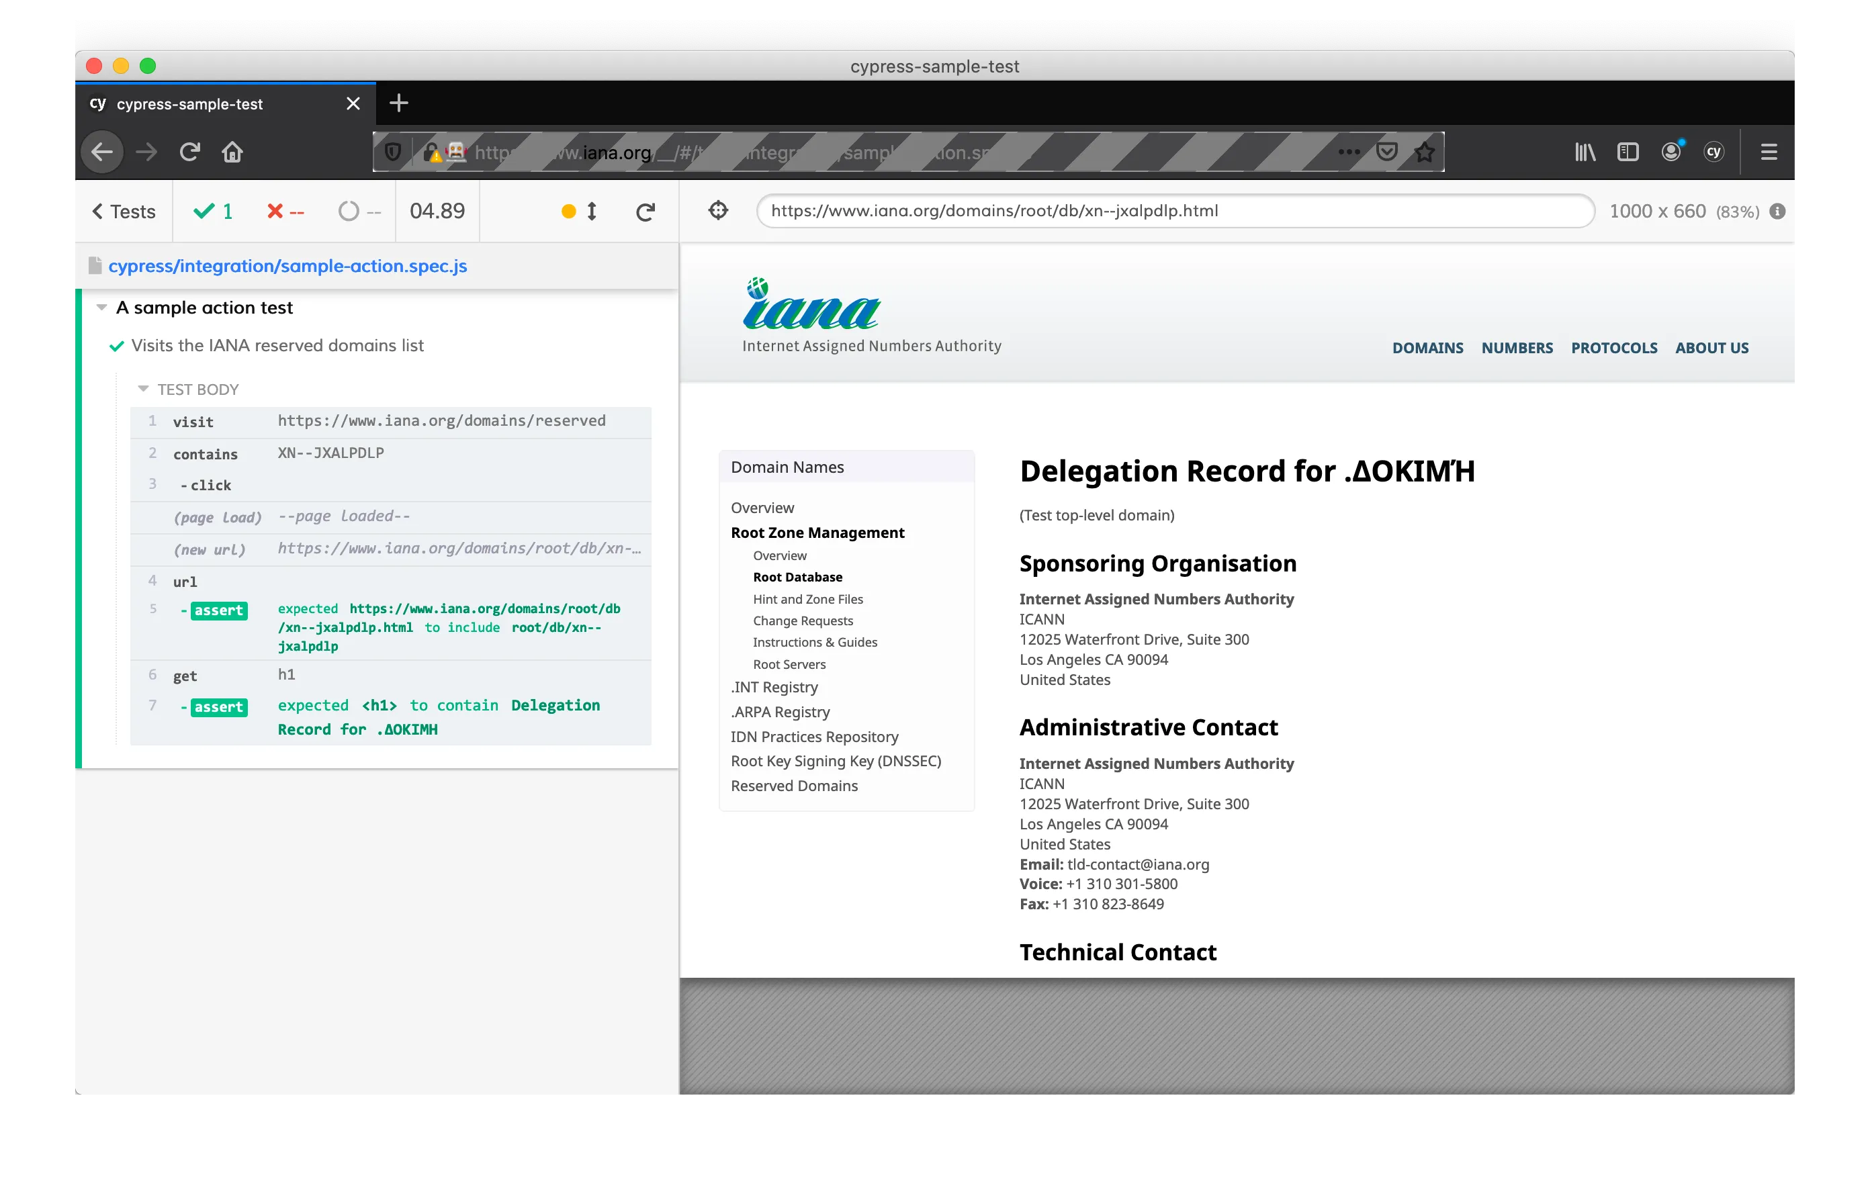Image resolution: width=1870 pixels, height=1194 pixels.
Task: Click the sidebar view toolbar icon
Action: (x=1627, y=151)
